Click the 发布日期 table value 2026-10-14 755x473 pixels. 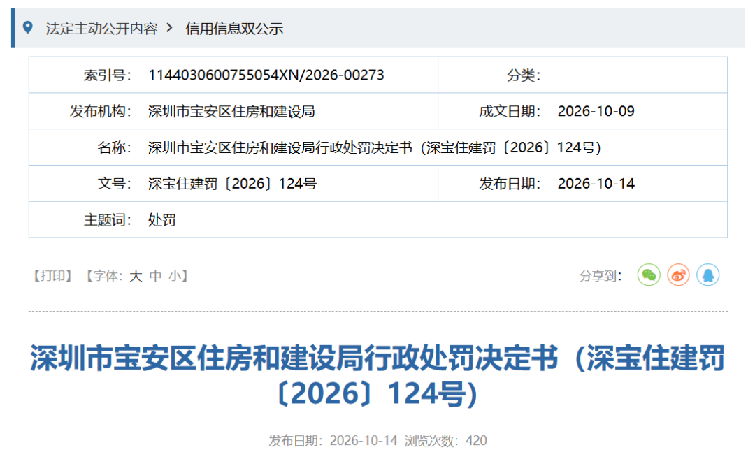click(x=596, y=183)
